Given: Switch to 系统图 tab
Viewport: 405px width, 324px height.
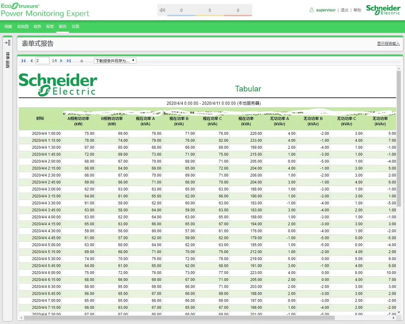Looking at the screenshot, I should (x=23, y=27).
